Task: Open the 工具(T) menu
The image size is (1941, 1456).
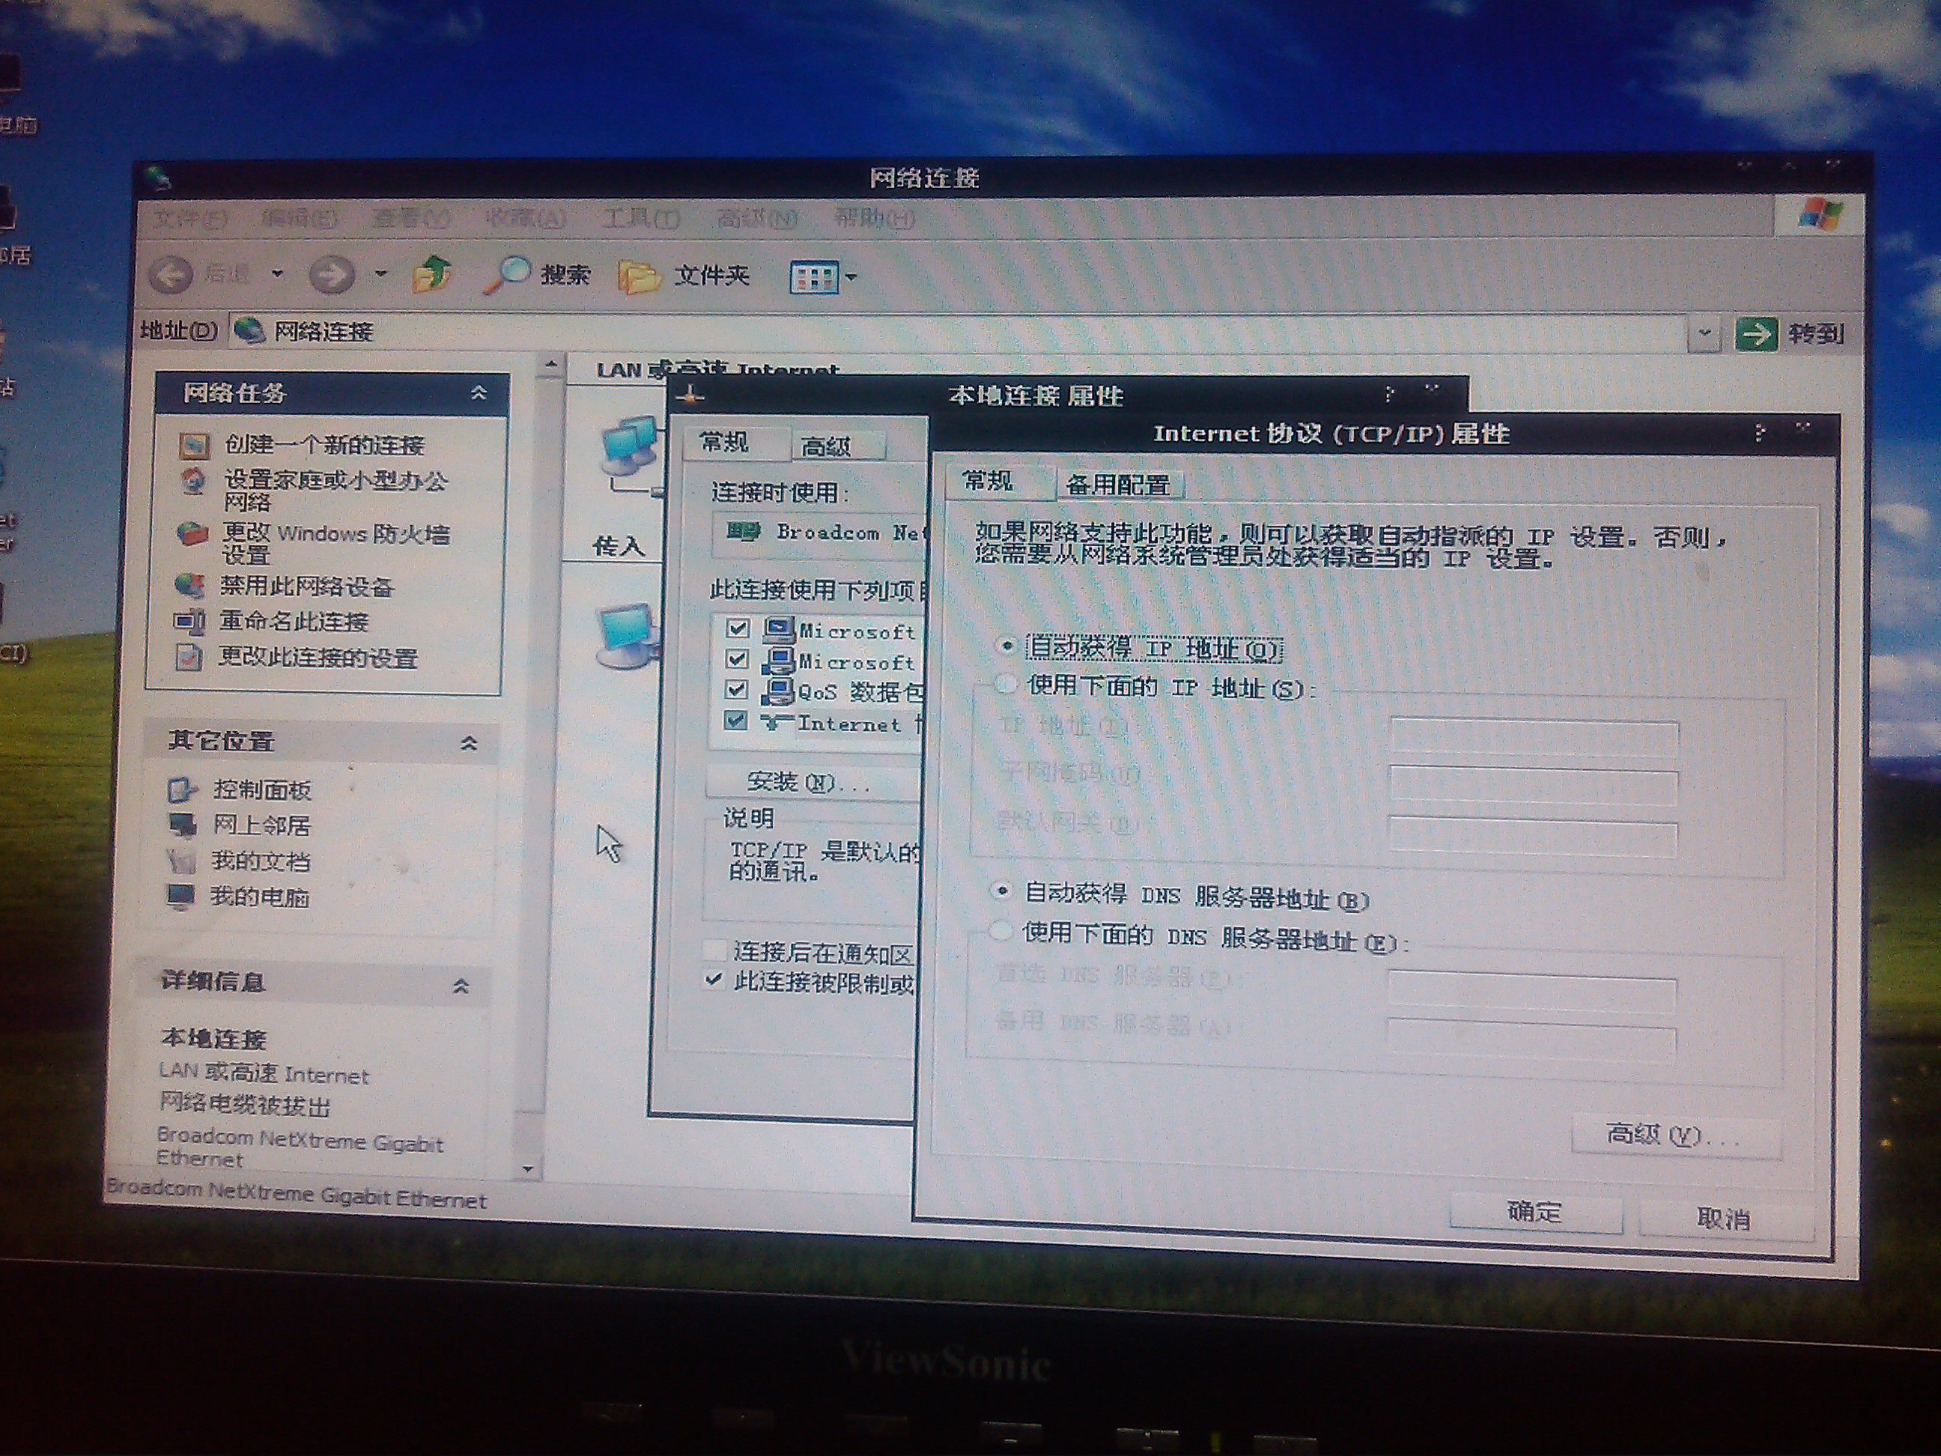Action: [x=642, y=218]
